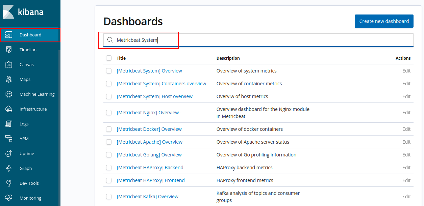Screen dimensions: 424x206
Task: Click the Kibana logo icon
Action: (8, 12)
